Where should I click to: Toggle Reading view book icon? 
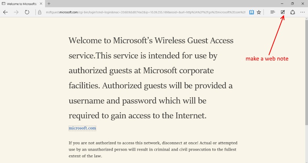(x=251, y=12)
